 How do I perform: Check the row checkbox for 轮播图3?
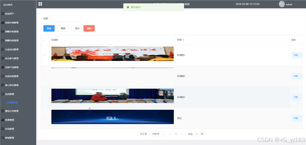pos(44,97)
